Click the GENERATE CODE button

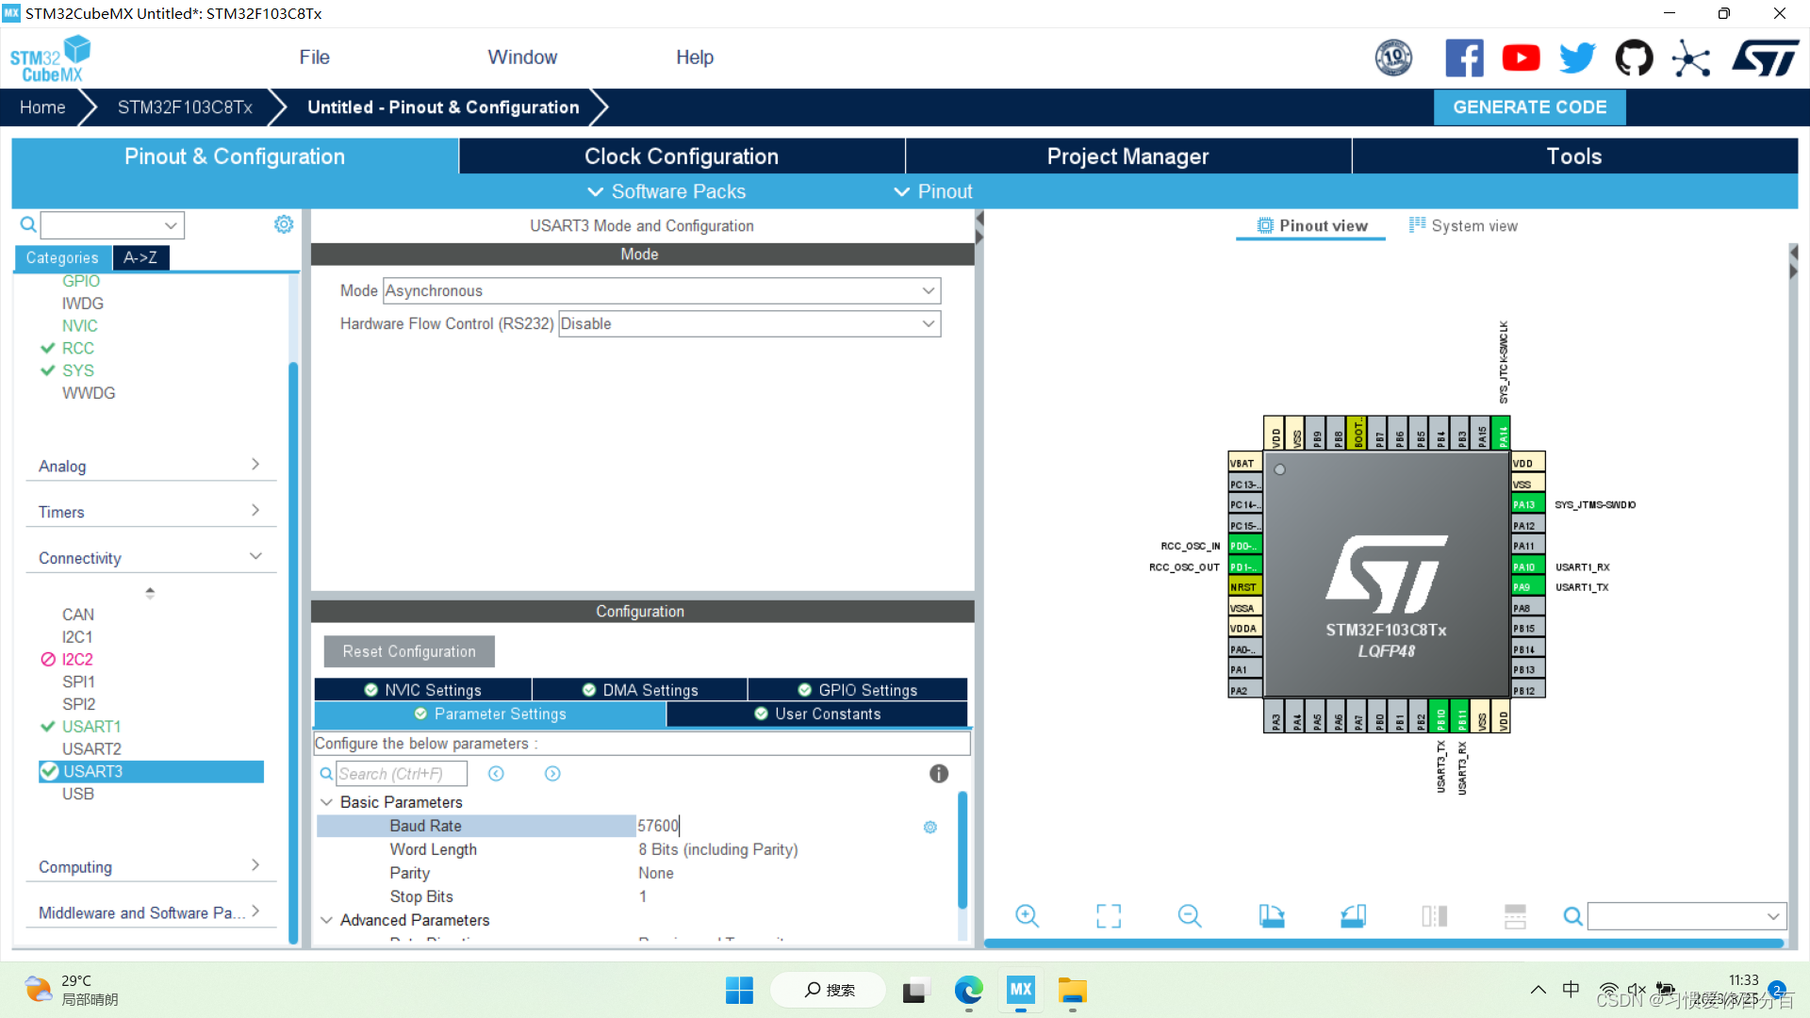tap(1529, 107)
